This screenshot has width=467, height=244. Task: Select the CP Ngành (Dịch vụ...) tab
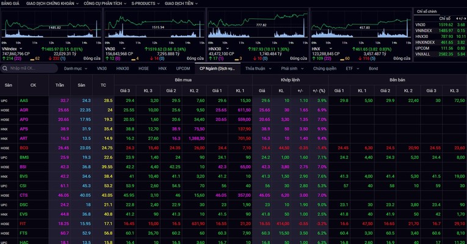217,68
